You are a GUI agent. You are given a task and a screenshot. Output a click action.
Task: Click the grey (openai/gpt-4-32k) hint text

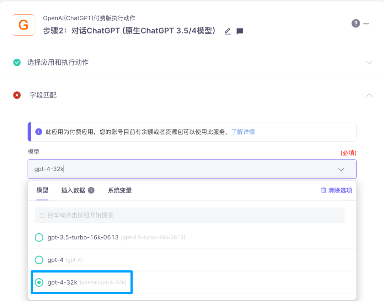(103, 282)
